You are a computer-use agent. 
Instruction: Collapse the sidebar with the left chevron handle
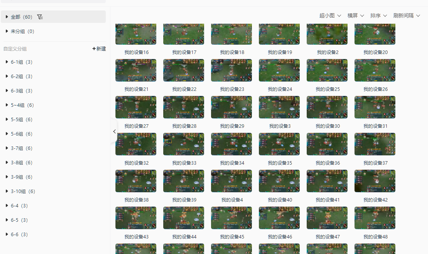pos(114,131)
